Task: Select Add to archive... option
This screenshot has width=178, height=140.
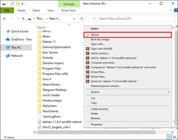Action: [x=128, y=53]
